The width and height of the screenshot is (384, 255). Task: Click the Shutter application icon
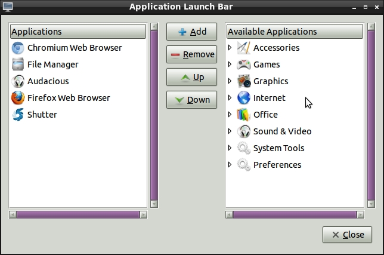18,115
